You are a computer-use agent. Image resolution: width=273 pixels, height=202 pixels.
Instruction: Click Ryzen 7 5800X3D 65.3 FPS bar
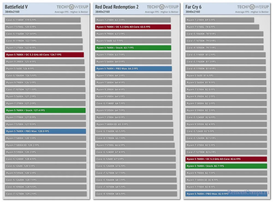tap(134, 124)
